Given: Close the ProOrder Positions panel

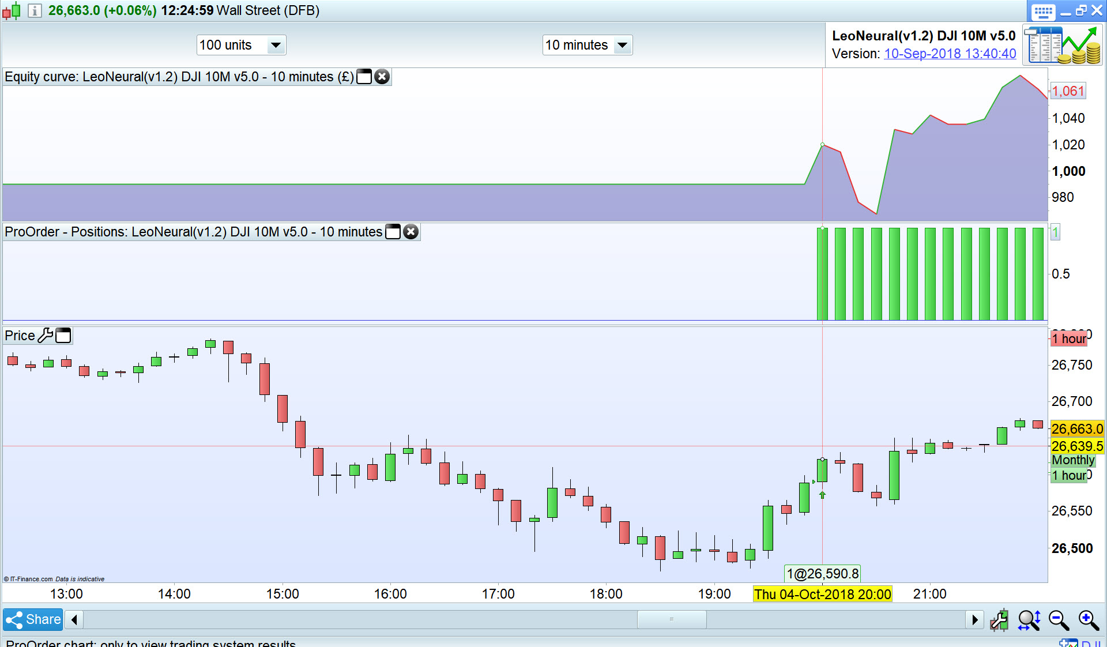Looking at the screenshot, I should (x=411, y=232).
